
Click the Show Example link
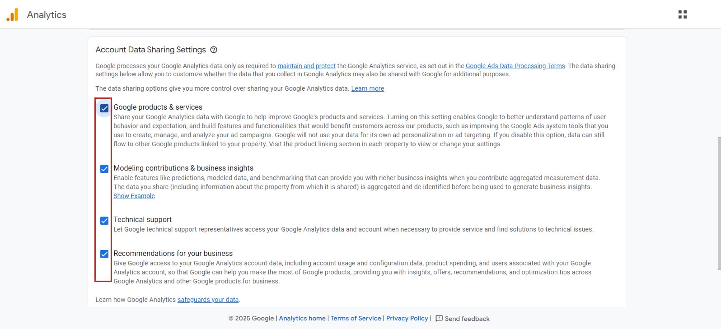[134, 196]
